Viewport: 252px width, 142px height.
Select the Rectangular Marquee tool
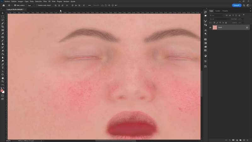[3, 16]
